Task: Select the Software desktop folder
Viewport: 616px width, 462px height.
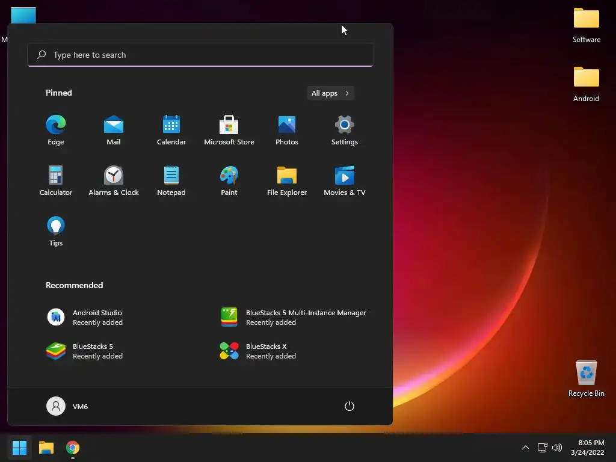Action: coord(586,25)
